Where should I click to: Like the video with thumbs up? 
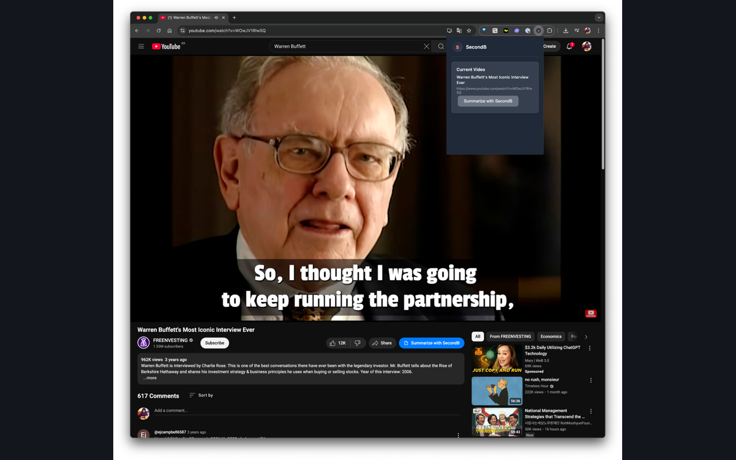coord(338,343)
